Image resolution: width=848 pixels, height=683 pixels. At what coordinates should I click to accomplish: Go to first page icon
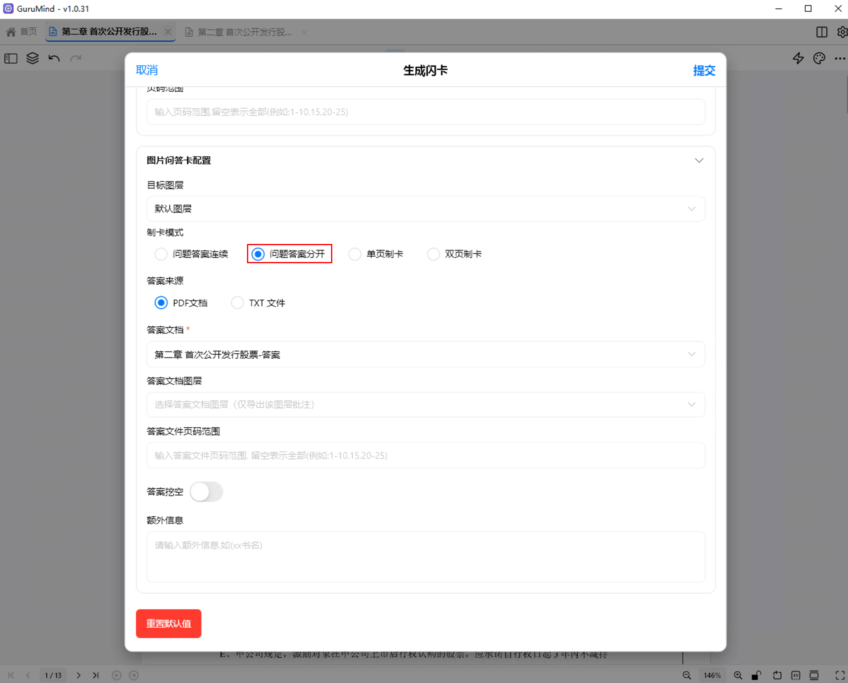pyautogui.click(x=11, y=675)
